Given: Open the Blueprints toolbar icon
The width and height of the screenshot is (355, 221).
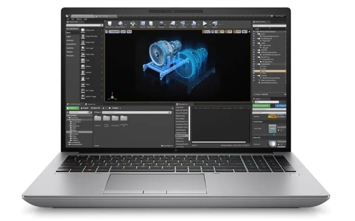Looking at the screenshot, I should click(172, 24).
